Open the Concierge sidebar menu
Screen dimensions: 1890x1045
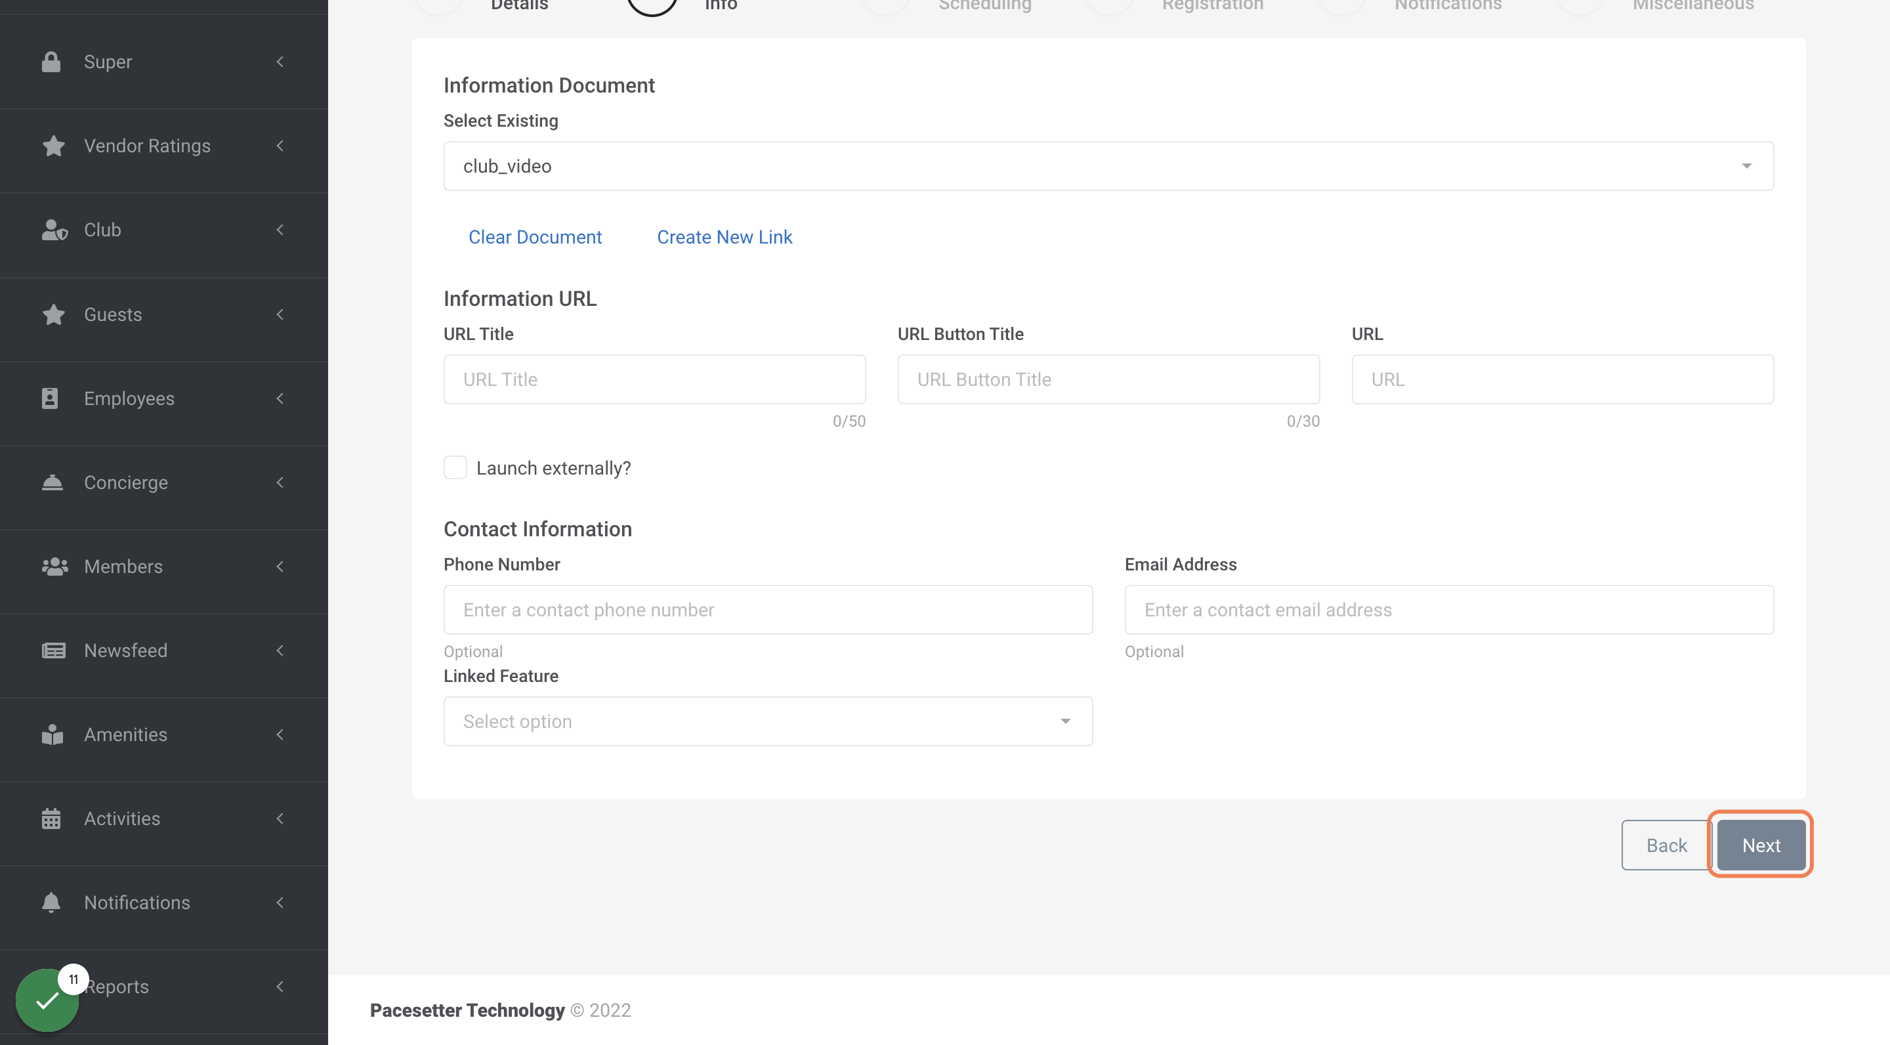[163, 482]
